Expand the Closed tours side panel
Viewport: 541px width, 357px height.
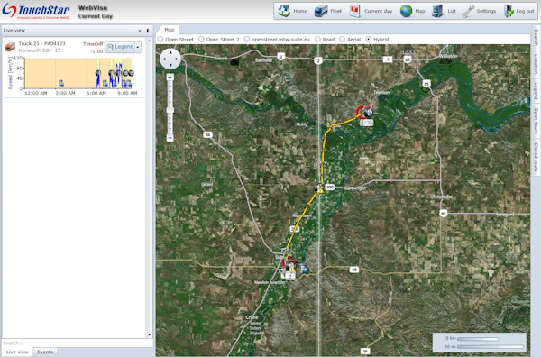point(536,157)
